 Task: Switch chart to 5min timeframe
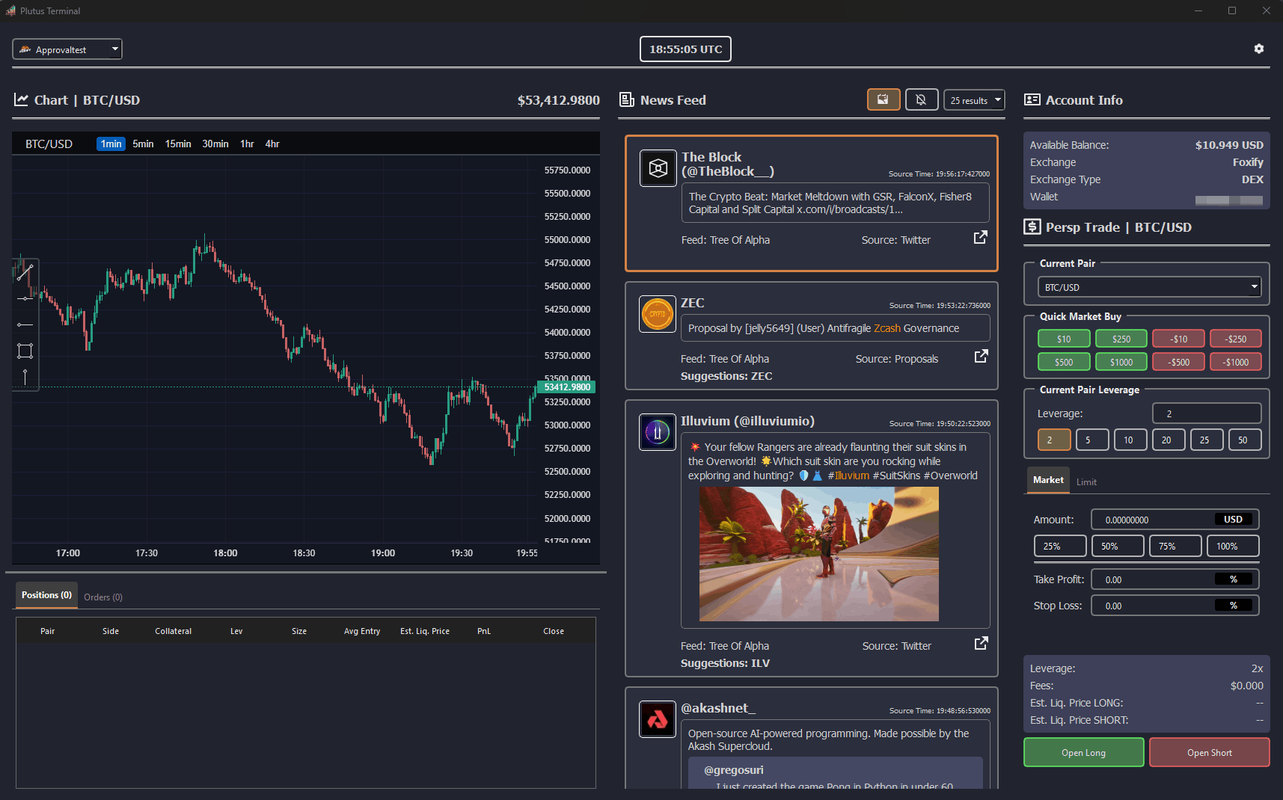point(143,144)
